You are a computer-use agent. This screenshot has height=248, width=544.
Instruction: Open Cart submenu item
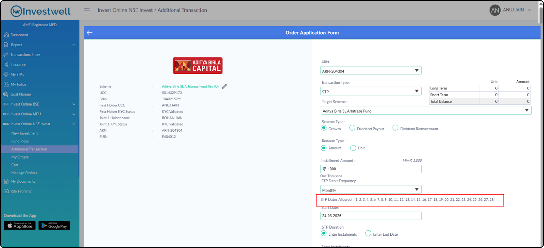click(x=15, y=165)
